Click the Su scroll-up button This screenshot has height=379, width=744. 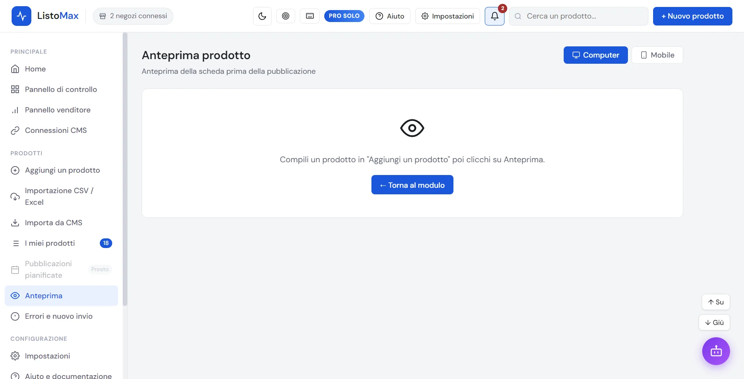[716, 302]
